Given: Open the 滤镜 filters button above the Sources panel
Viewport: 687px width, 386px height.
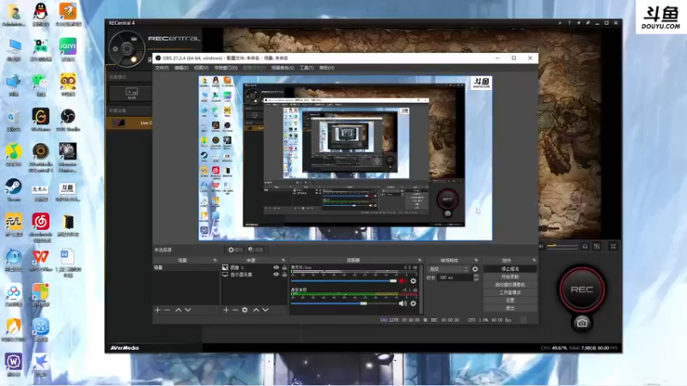Looking at the screenshot, I should (x=256, y=250).
